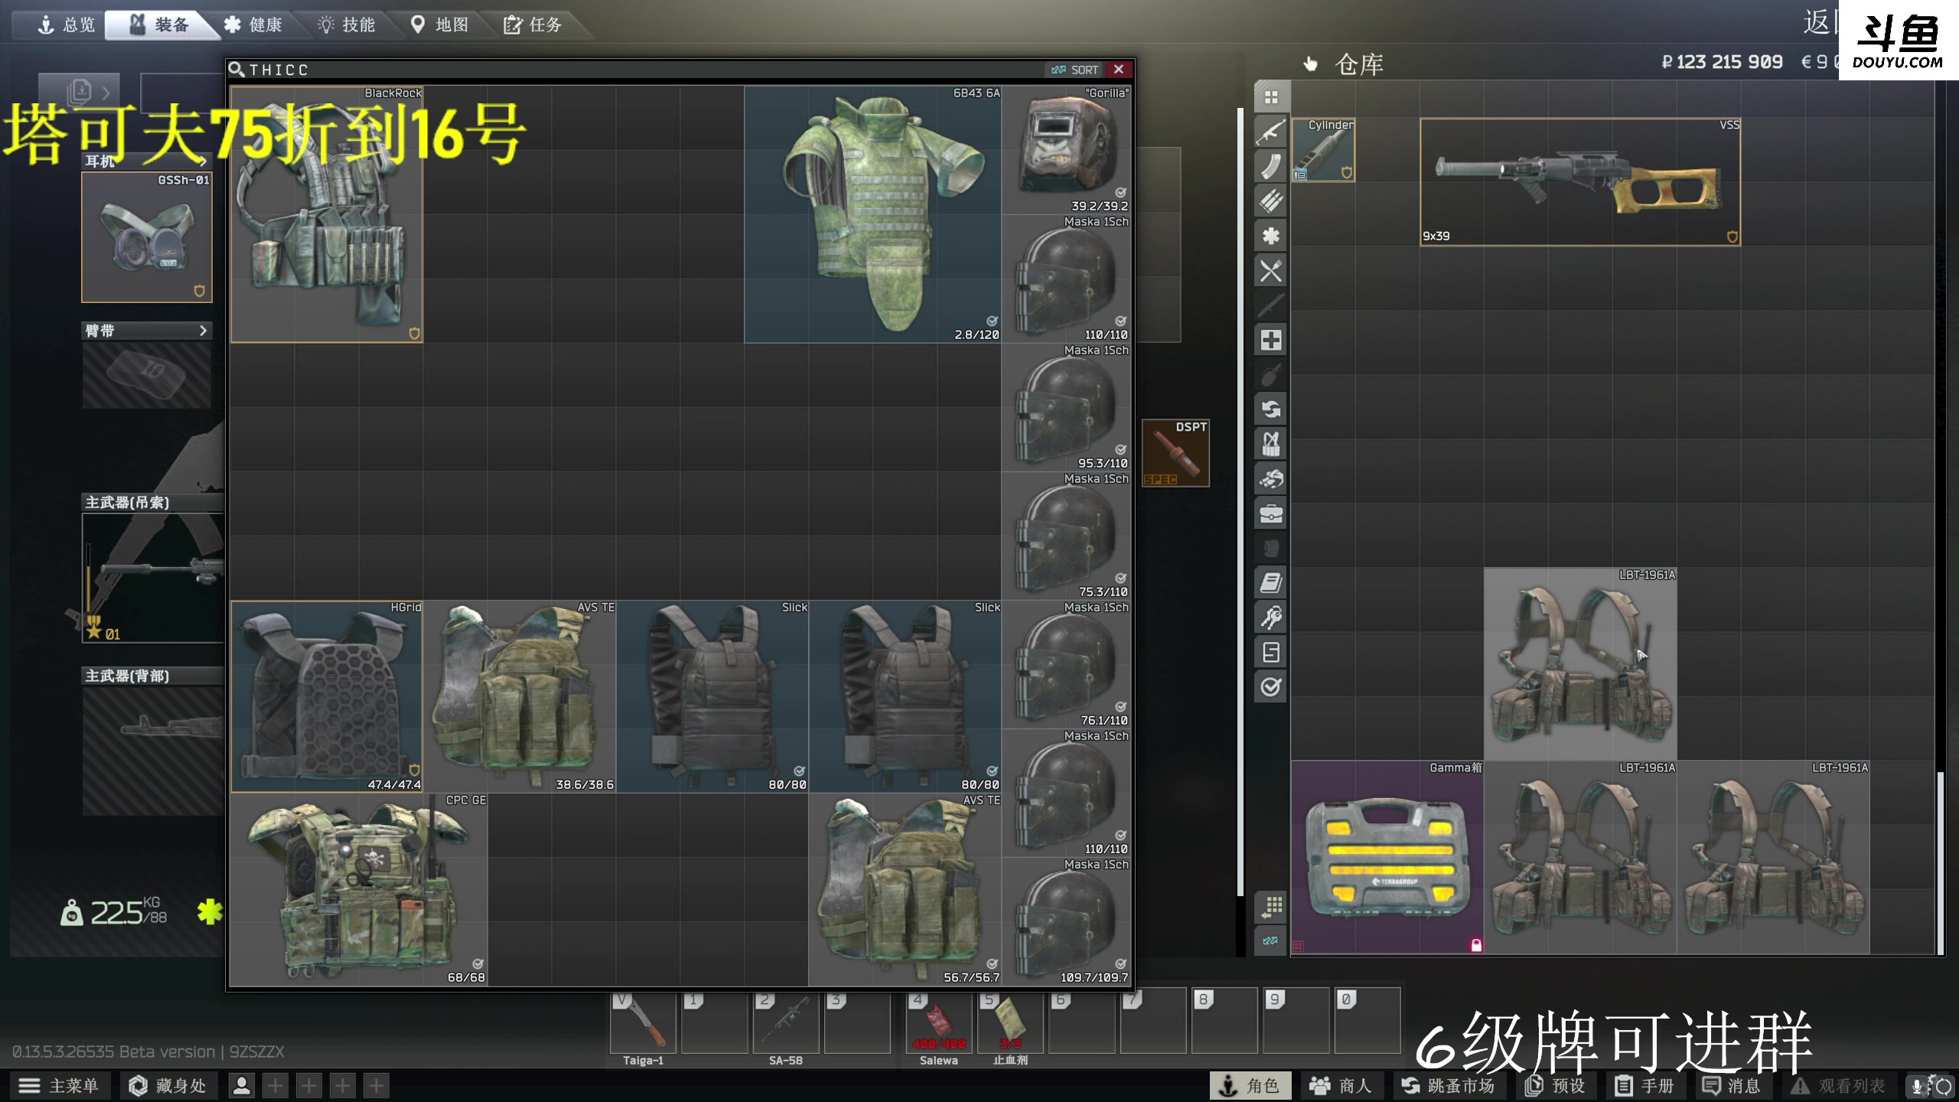
Task: Select quick slot 4 Salewa
Action: (939, 1022)
